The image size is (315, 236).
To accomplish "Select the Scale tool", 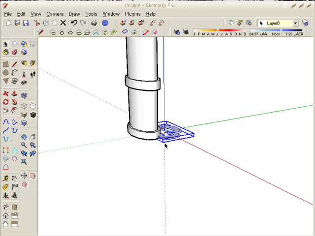I will tap(5, 110).
